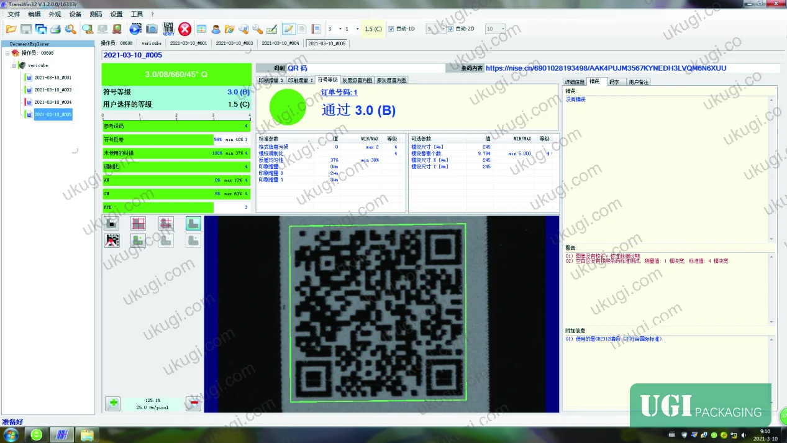Open the 测码 menu
787x443 pixels.
96,14
